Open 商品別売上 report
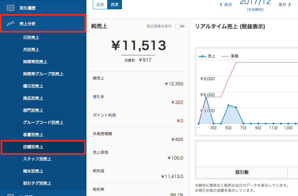This screenshot has height=196, width=298. [33, 98]
